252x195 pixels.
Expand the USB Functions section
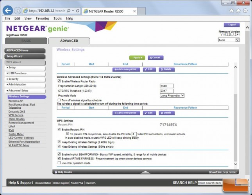pyautogui.click(x=25, y=73)
